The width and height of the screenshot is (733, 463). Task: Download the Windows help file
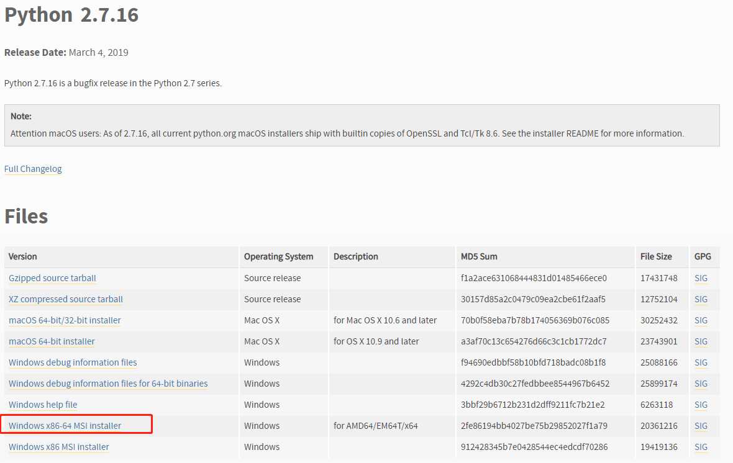click(x=43, y=405)
